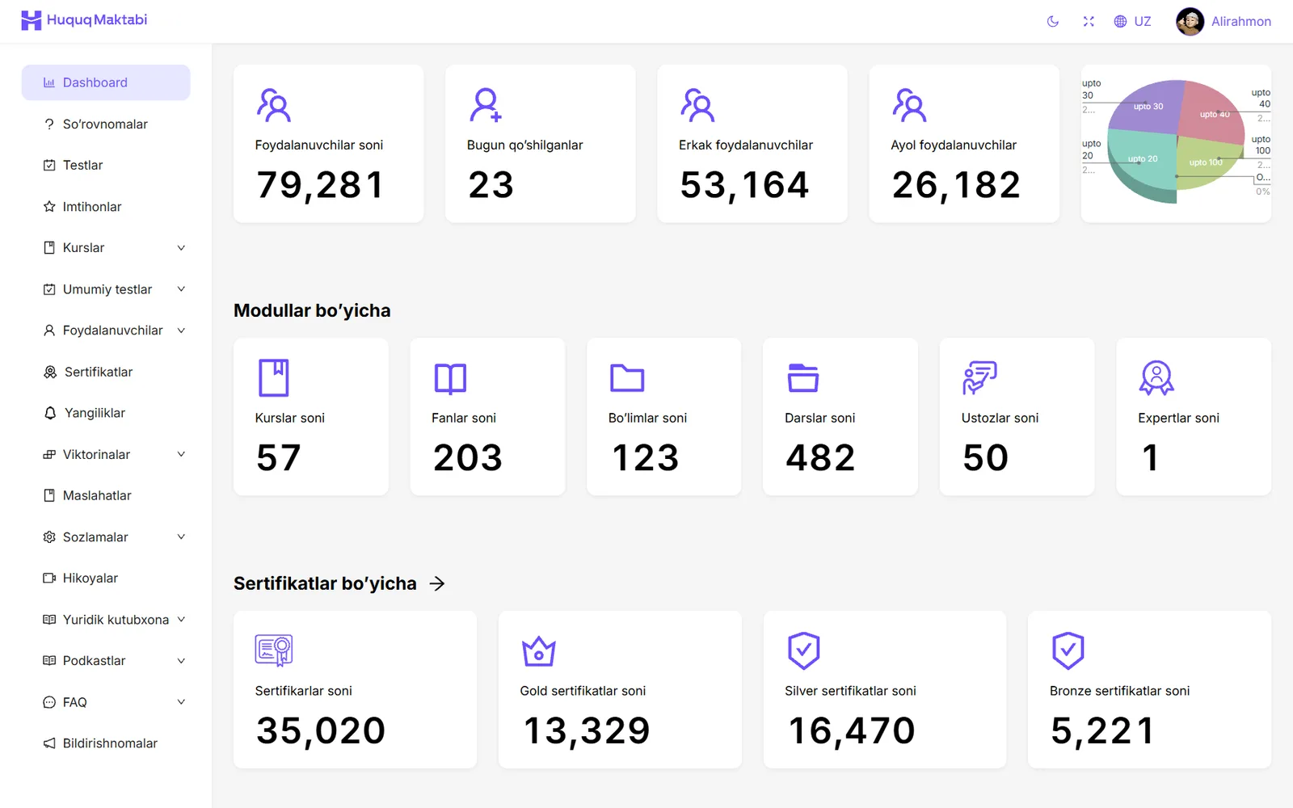Click the Kurslar soni bookmark icon
1293x808 pixels.
tap(274, 377)
